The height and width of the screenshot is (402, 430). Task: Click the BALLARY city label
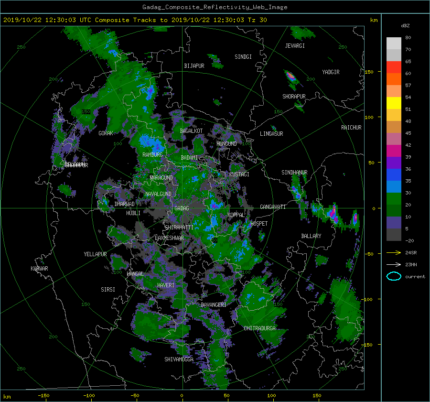(x=311, y=236)
